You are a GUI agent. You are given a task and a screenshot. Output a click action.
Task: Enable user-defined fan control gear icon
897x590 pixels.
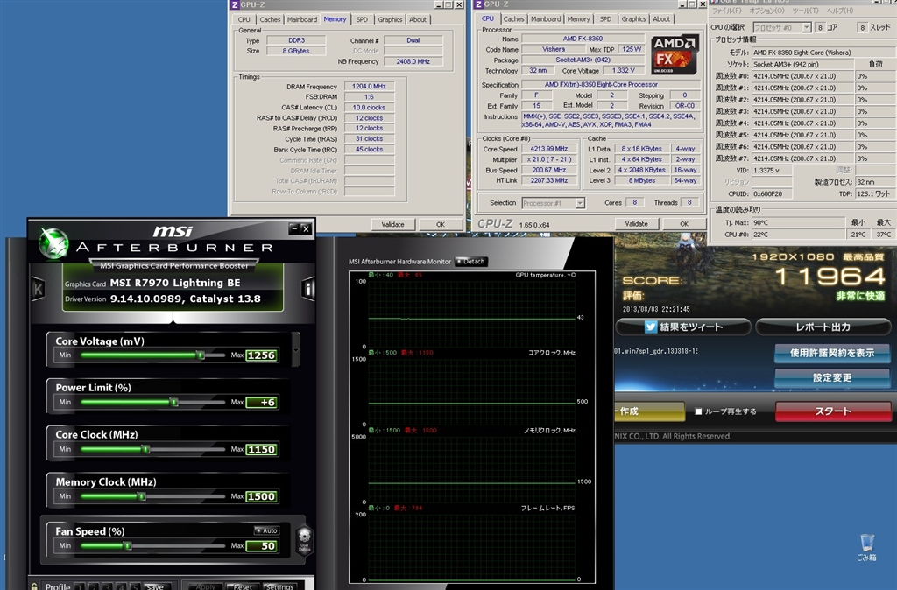[304, 540]
